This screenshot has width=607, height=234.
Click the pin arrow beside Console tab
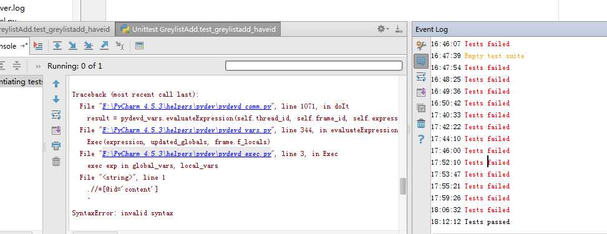[x=24, y=46]
